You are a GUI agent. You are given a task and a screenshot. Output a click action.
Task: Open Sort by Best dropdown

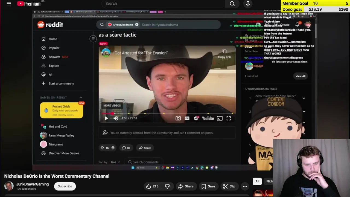click(x=115, y=162)
